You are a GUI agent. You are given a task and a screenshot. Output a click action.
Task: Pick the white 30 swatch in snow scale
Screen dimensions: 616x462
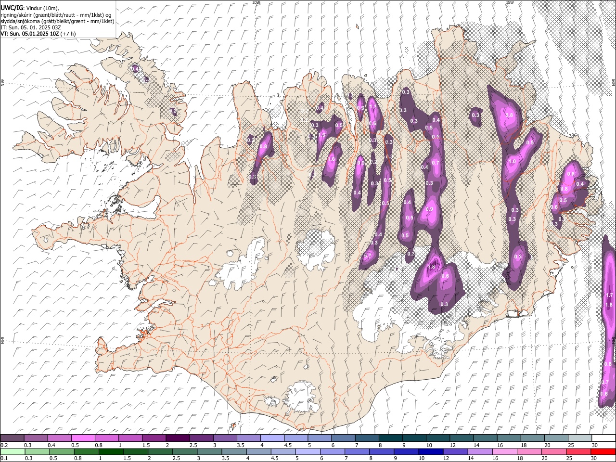(x=603, y=438)
